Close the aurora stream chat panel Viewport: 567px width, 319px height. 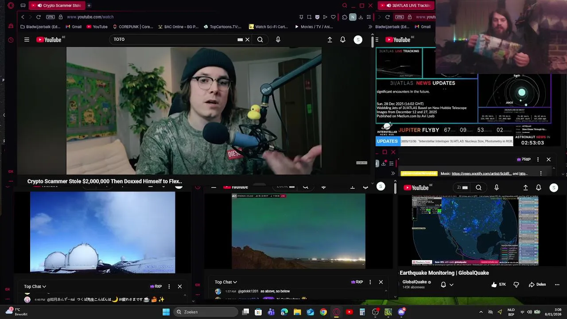(x=381, y=282)
